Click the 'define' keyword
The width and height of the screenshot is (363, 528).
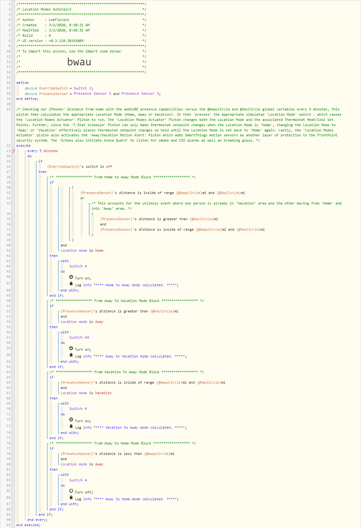(22, 83)
